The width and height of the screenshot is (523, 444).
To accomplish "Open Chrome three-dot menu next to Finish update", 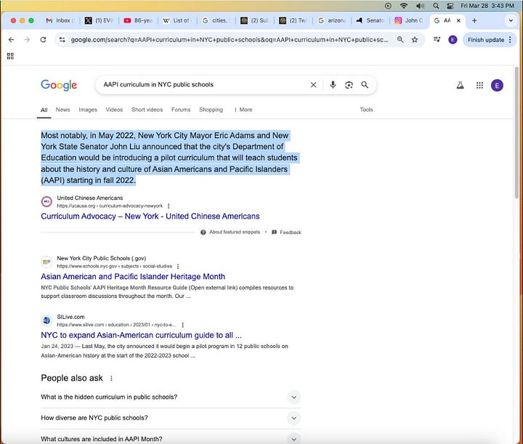I will coord(510,40).
